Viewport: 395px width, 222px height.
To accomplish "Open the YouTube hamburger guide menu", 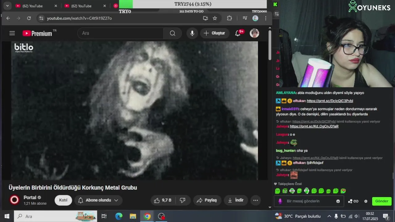I will click(x=12, y=33).
